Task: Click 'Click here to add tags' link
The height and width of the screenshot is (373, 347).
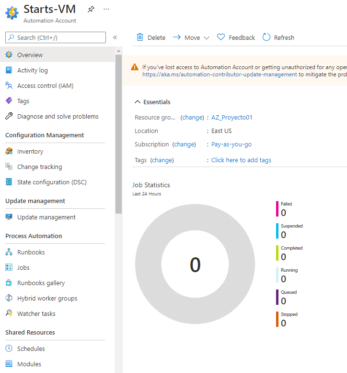Action: [x=241, y=160]
